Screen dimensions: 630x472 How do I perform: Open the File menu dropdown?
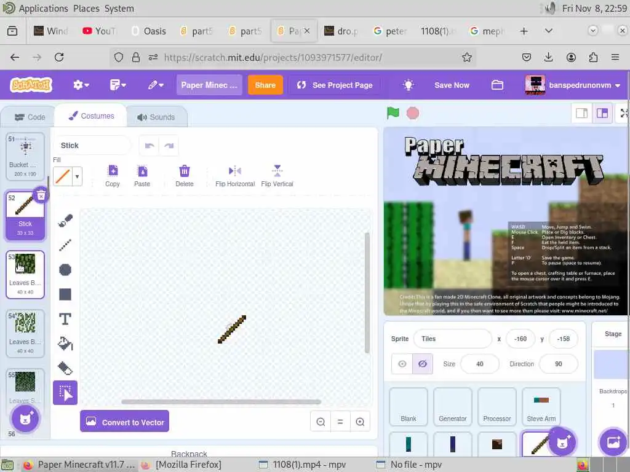(x=118, y=85)
